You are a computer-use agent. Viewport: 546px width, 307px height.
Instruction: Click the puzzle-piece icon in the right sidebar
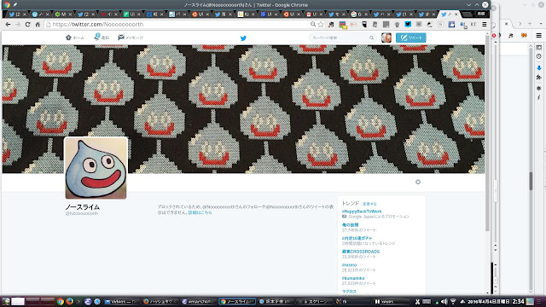click(538, 78)
